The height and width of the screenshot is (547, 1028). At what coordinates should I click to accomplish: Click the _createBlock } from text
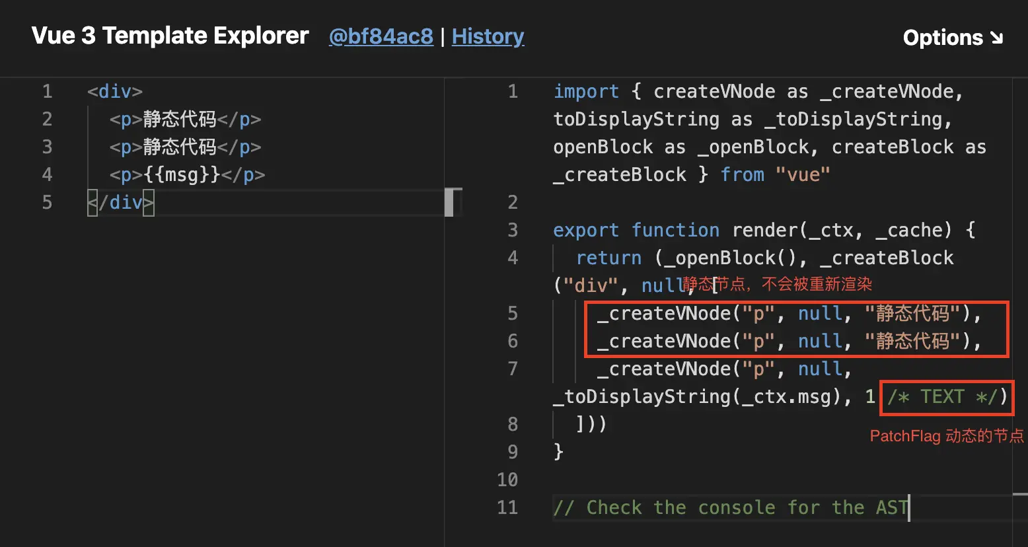[x=659, y=174]
